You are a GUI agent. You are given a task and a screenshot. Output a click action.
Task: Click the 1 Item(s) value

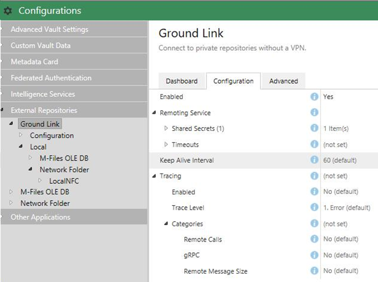(x=336, y=128)
